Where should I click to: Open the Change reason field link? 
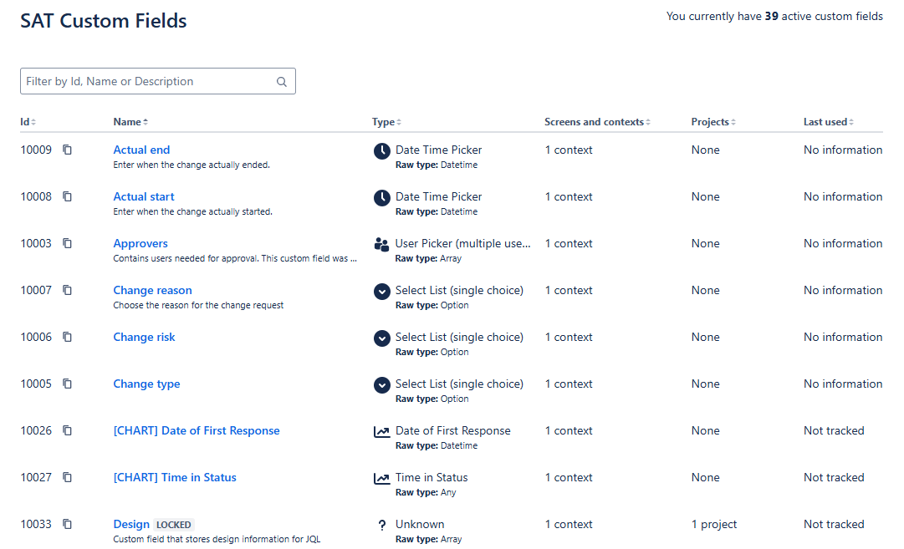152,291
